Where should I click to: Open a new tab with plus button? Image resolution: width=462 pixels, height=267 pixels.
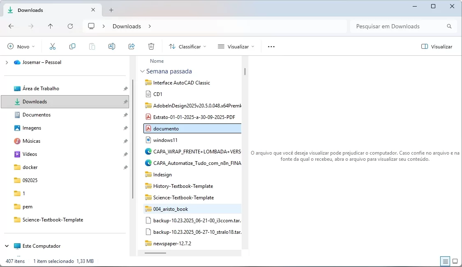tap(111, 10)
